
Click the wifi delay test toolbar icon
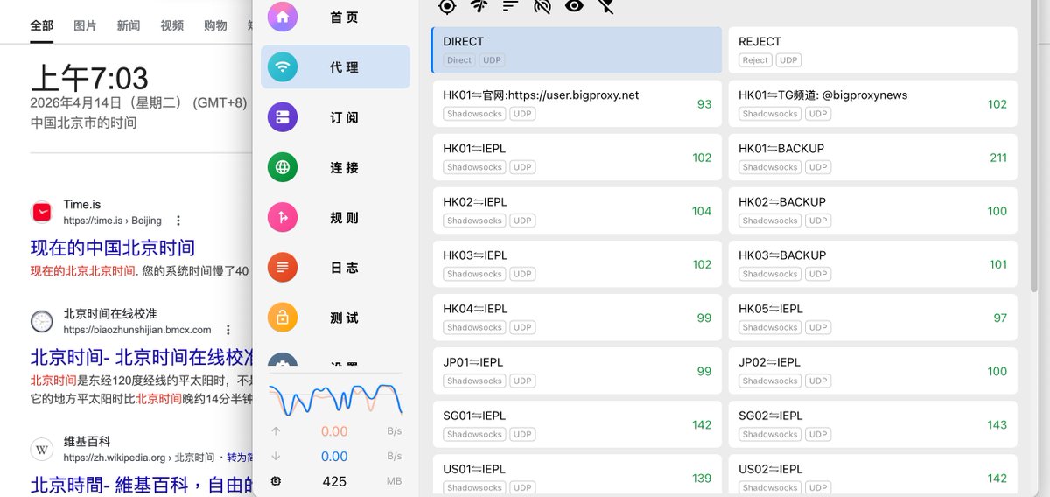(479, 6)
